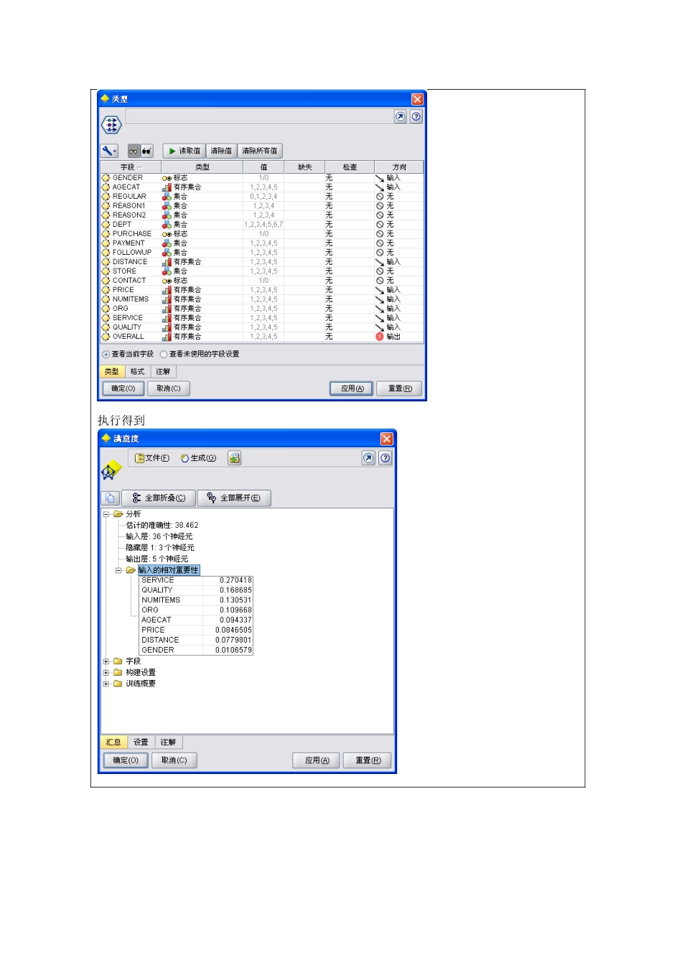Click the 清除值 clear values button
The height and width of the screenshot is (965, 682).
coord(221,151)
